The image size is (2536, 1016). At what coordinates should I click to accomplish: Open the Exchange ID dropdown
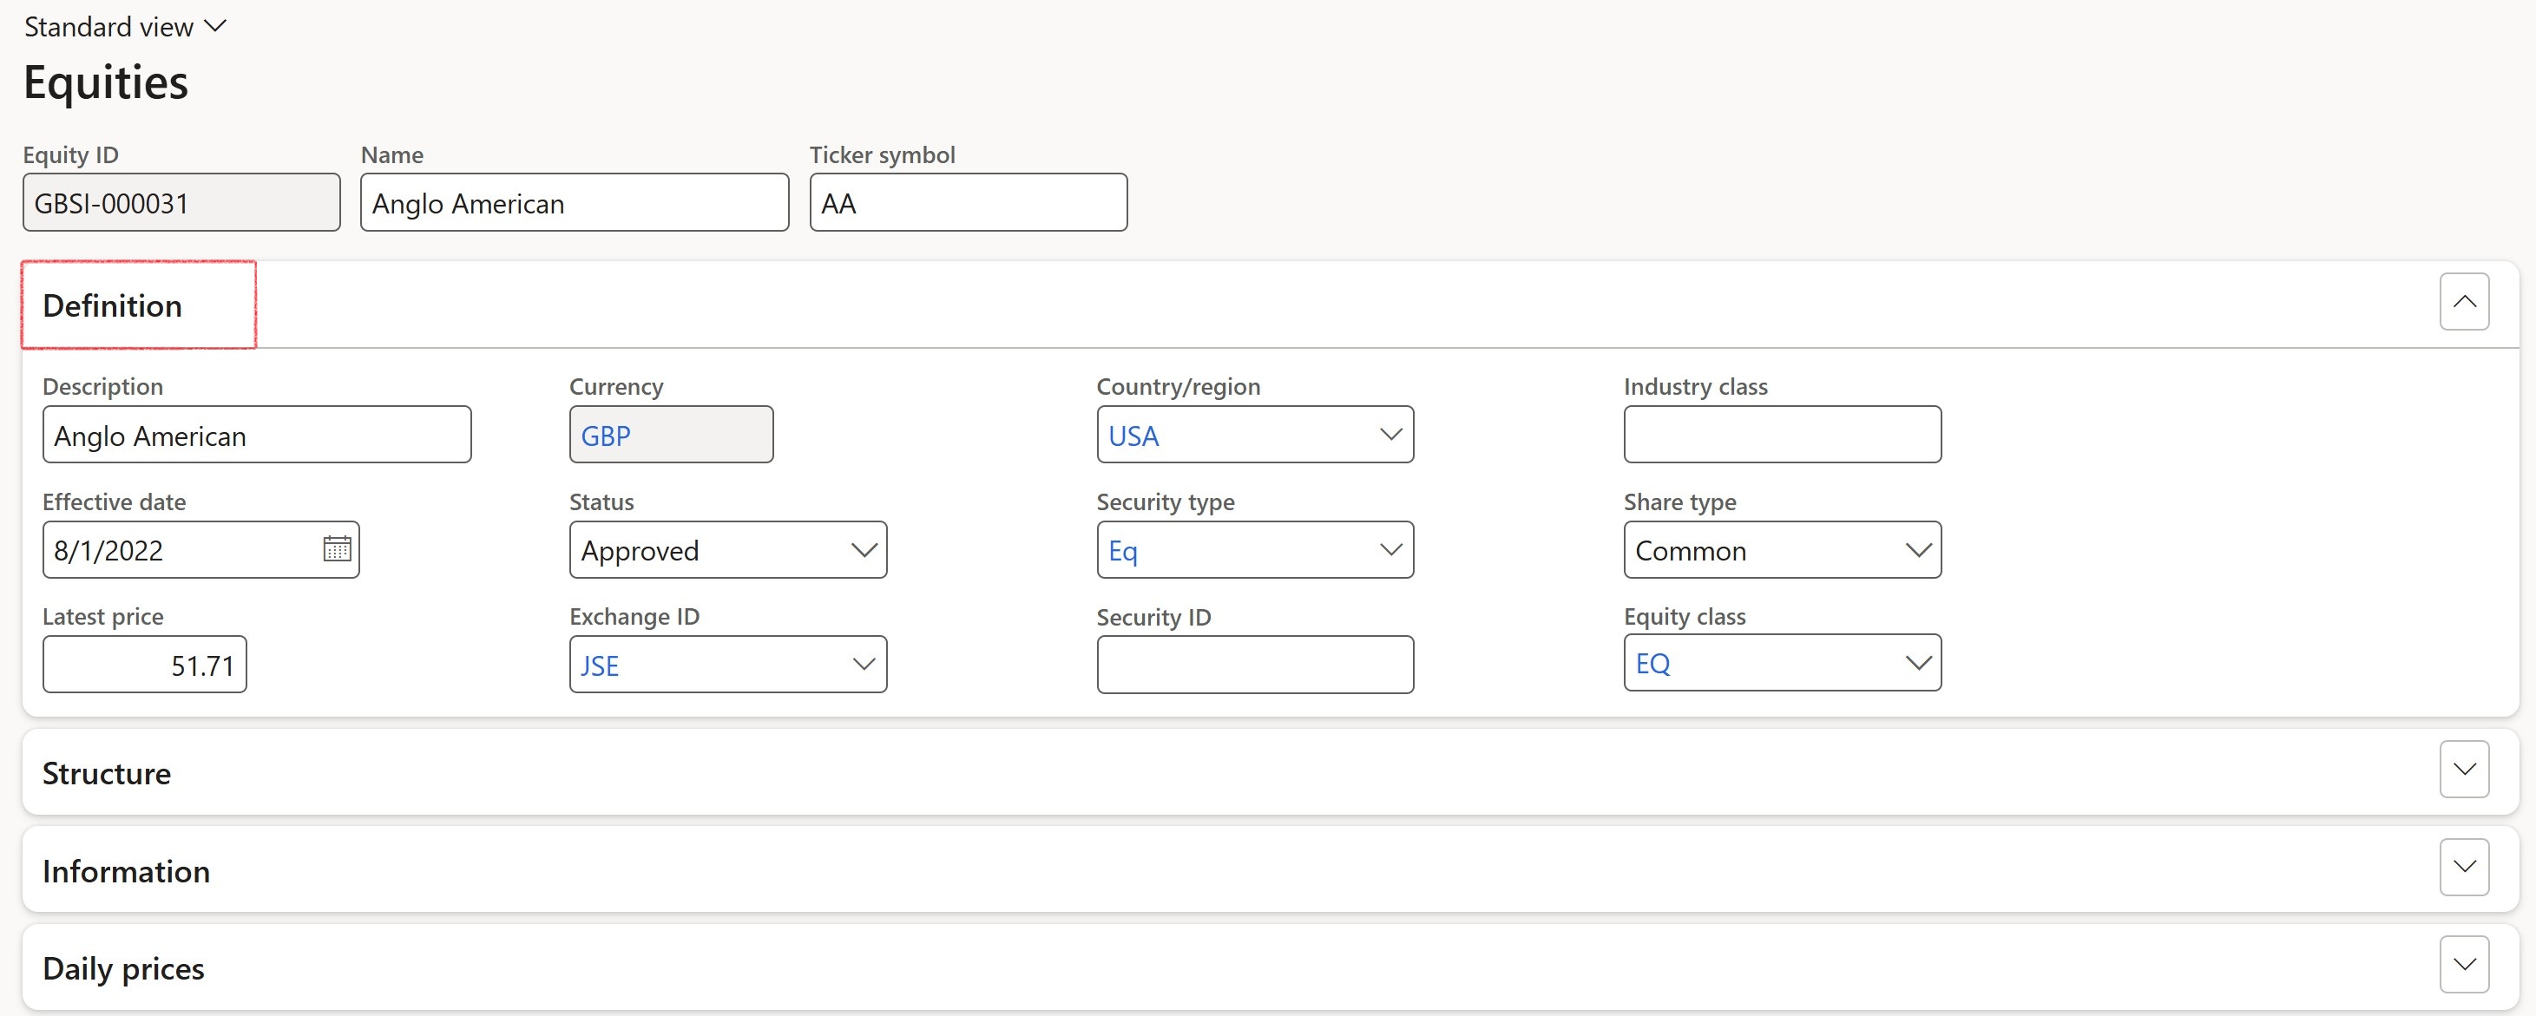tap(864, 665)
